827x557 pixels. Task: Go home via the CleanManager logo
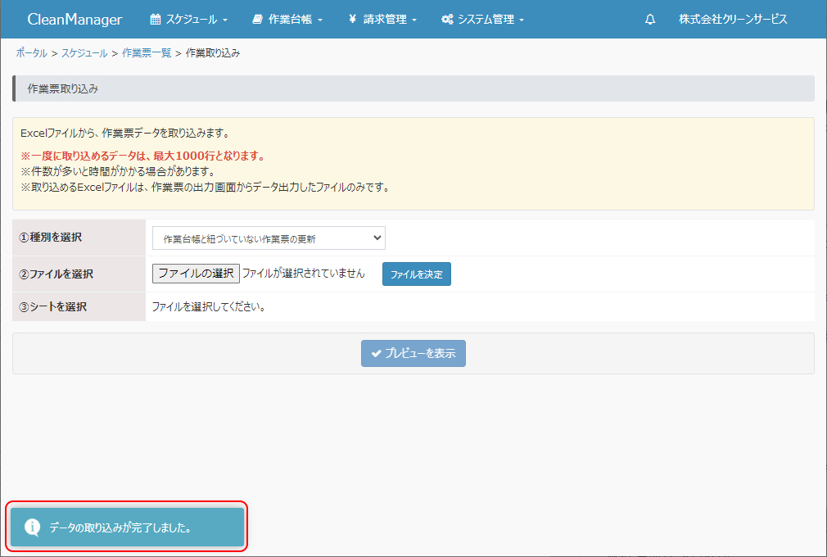[x=75, y=20]
